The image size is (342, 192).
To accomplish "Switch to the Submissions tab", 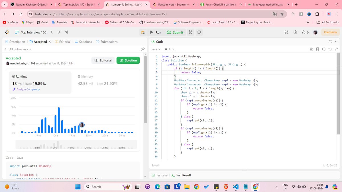I will 107,42.
